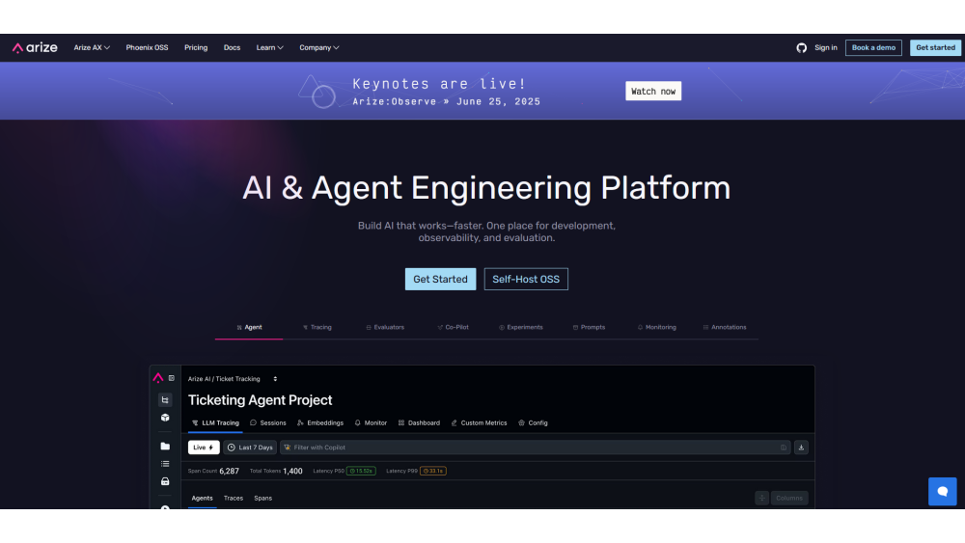This screenshot has width=965, height=543.
Task: Click the Keynotes are live! banner text
Action: point(439,84)
